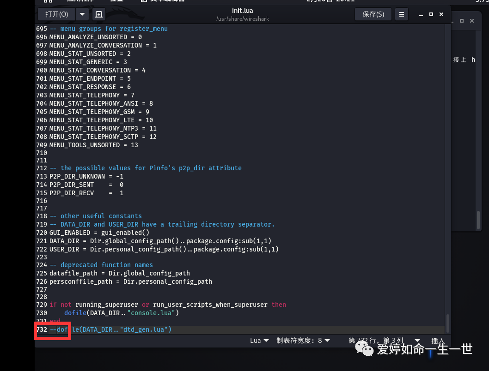
Task: Open the Lua language selector in status bar
Action: (259, 341)
